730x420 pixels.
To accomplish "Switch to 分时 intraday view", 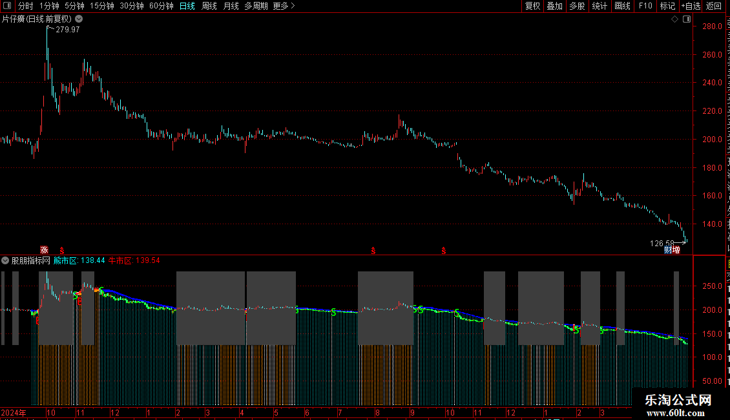I will [26, 6].
